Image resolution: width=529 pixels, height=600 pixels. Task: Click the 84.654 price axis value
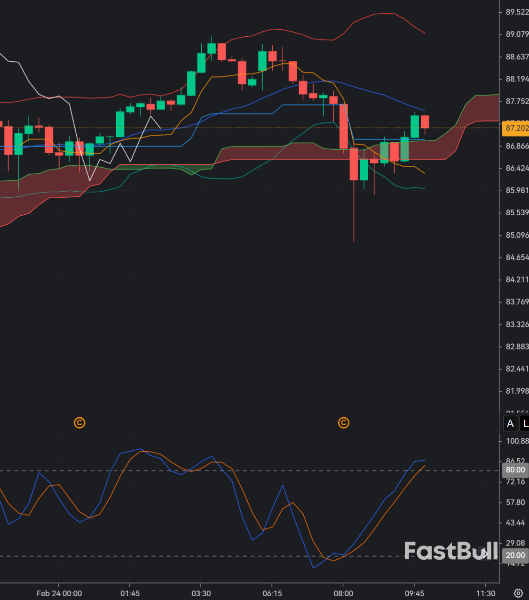click(x=515, y=257)
